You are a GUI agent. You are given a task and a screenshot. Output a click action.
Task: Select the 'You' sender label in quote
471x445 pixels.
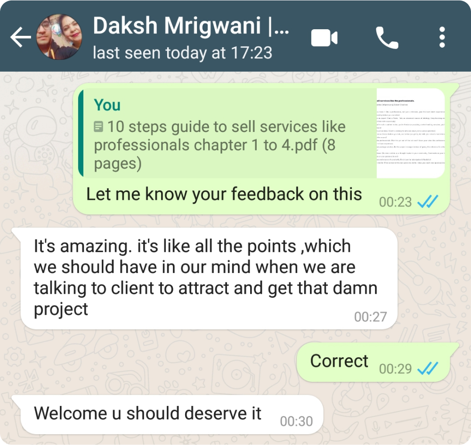point(107,105)
